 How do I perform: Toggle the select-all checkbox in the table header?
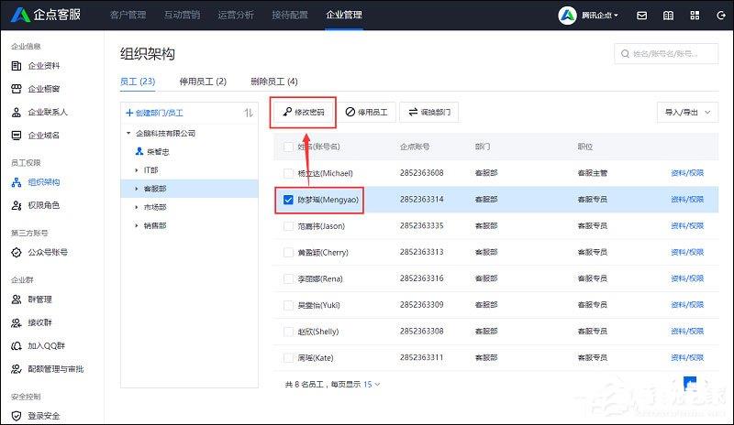(288, 147)
